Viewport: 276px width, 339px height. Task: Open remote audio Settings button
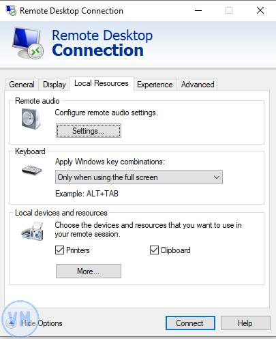pos(89,131)
